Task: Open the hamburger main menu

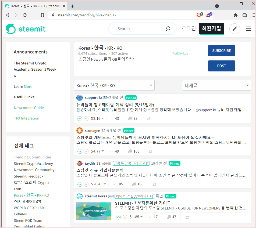Action: click(248, 29)
